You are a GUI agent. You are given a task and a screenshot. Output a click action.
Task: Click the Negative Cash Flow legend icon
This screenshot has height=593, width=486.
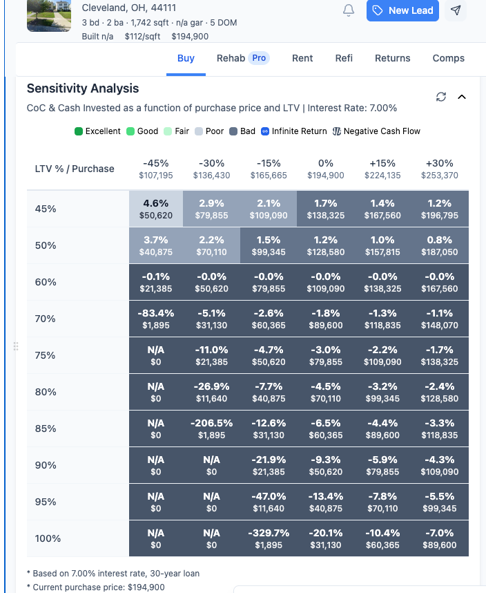[337, 131]
